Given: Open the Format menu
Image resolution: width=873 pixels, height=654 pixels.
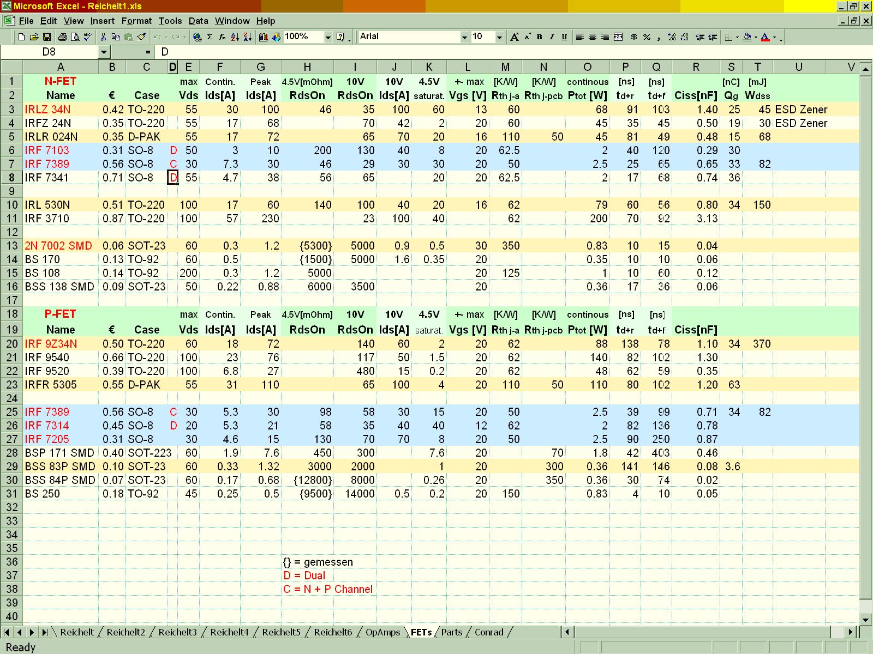Looking at the screenshot, I should click(136, 21).
